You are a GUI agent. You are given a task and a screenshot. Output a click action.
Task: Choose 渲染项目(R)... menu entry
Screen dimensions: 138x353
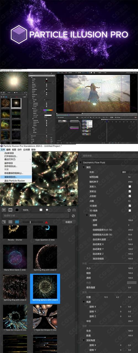[16, 177]
